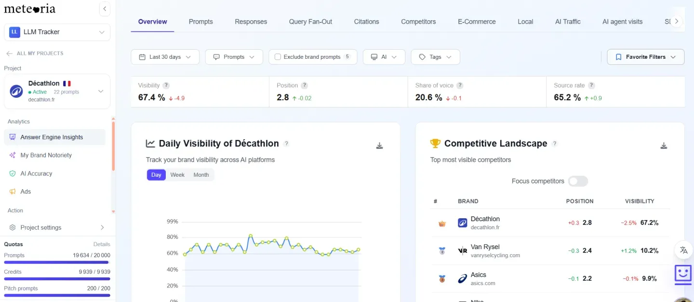Open the Tags filter dropdown
Screen dimensions: 694x302
click(435, 57)
